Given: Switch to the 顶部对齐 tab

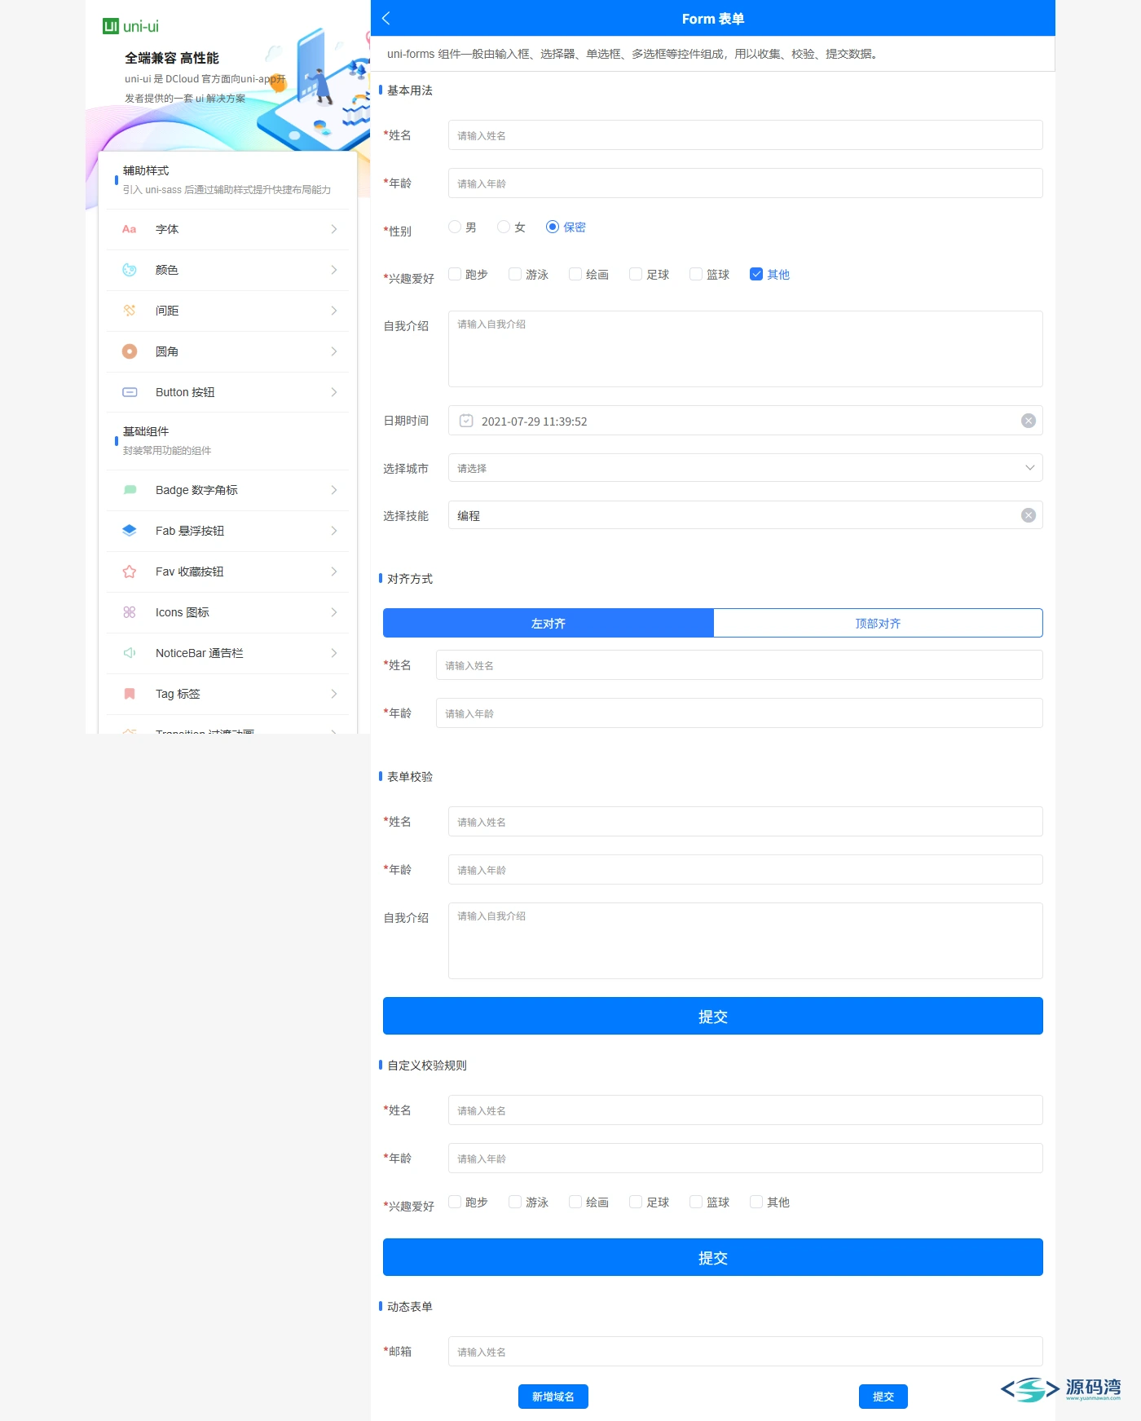Looking at the screenshot, I should [x=878, y=623].
